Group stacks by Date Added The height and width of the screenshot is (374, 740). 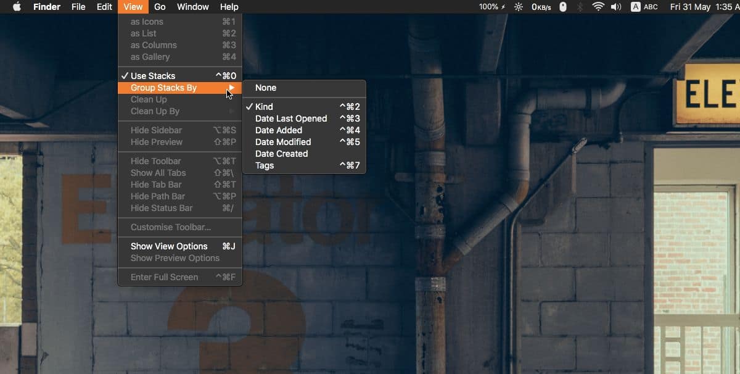[x=305, y=130]
